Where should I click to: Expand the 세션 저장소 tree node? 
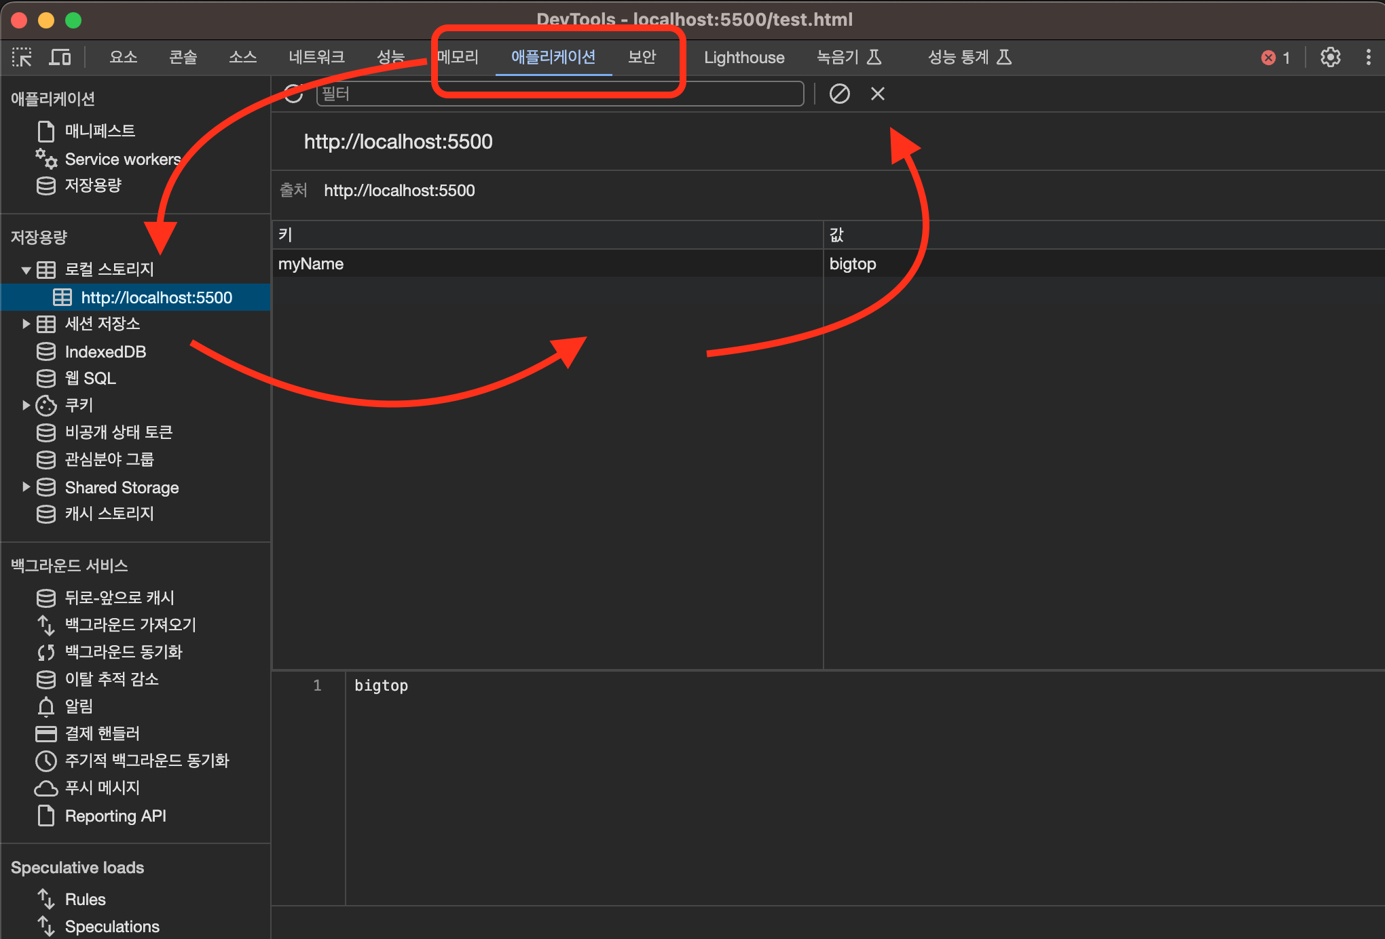(x=26, y=324)
